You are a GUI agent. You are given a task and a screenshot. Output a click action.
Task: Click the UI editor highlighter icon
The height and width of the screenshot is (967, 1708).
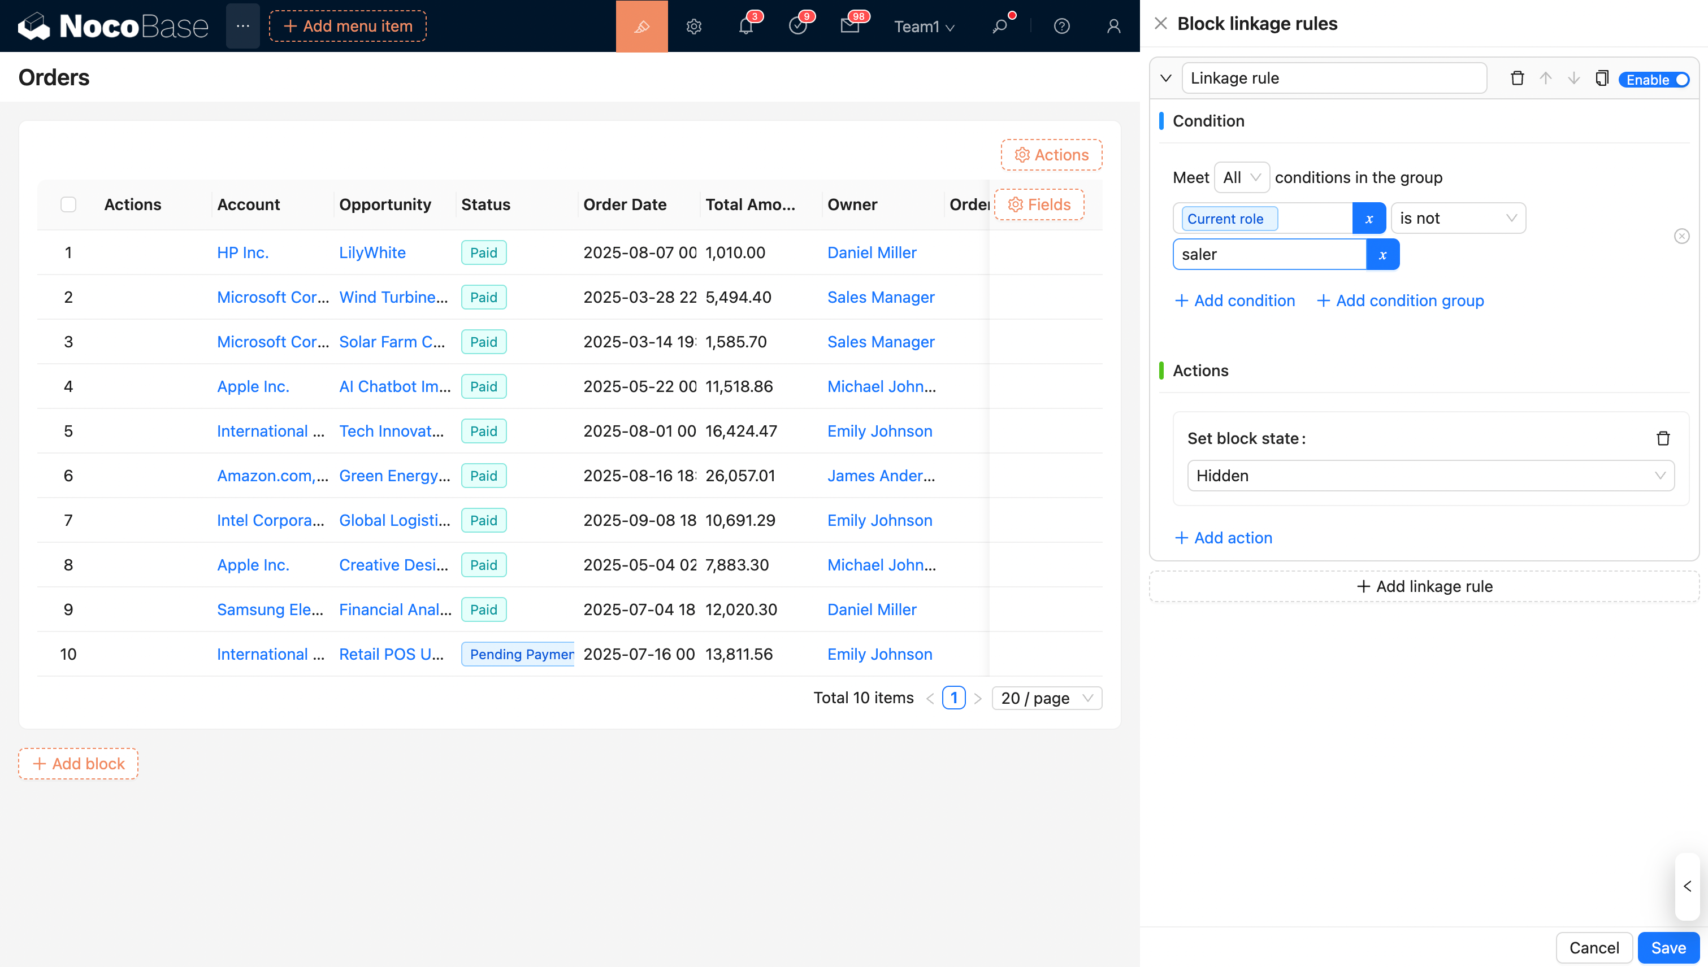point(641,27)
